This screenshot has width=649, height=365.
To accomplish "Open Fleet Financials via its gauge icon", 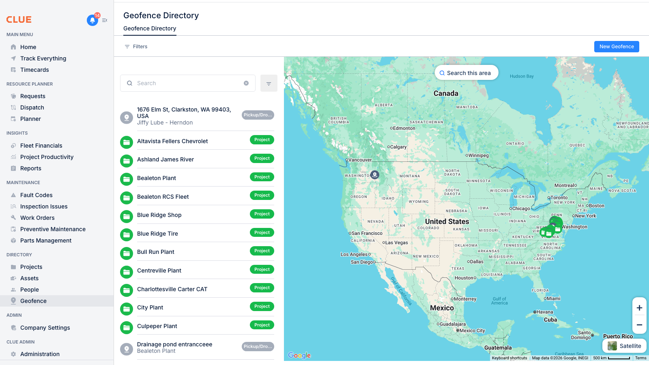I will tap(13, 146).
